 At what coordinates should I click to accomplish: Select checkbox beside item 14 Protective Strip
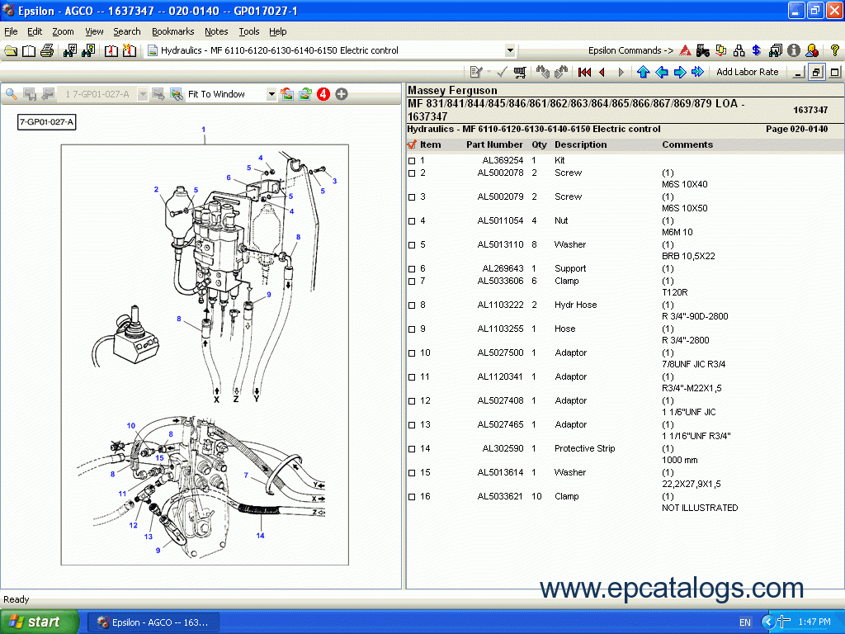coord(412,449)
